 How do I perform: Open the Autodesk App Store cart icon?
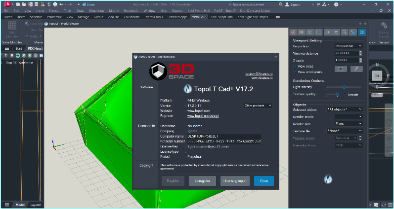click(x=317, y=4)
